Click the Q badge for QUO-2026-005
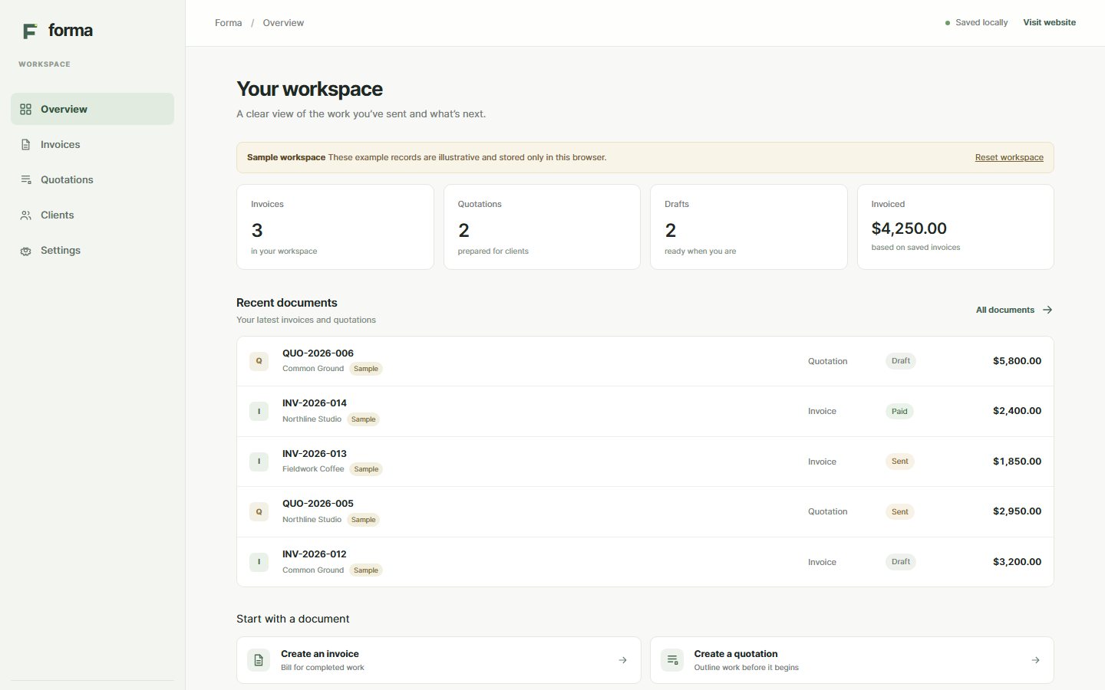Viewport: 1105px width, 690px height. tap(259, 512)
